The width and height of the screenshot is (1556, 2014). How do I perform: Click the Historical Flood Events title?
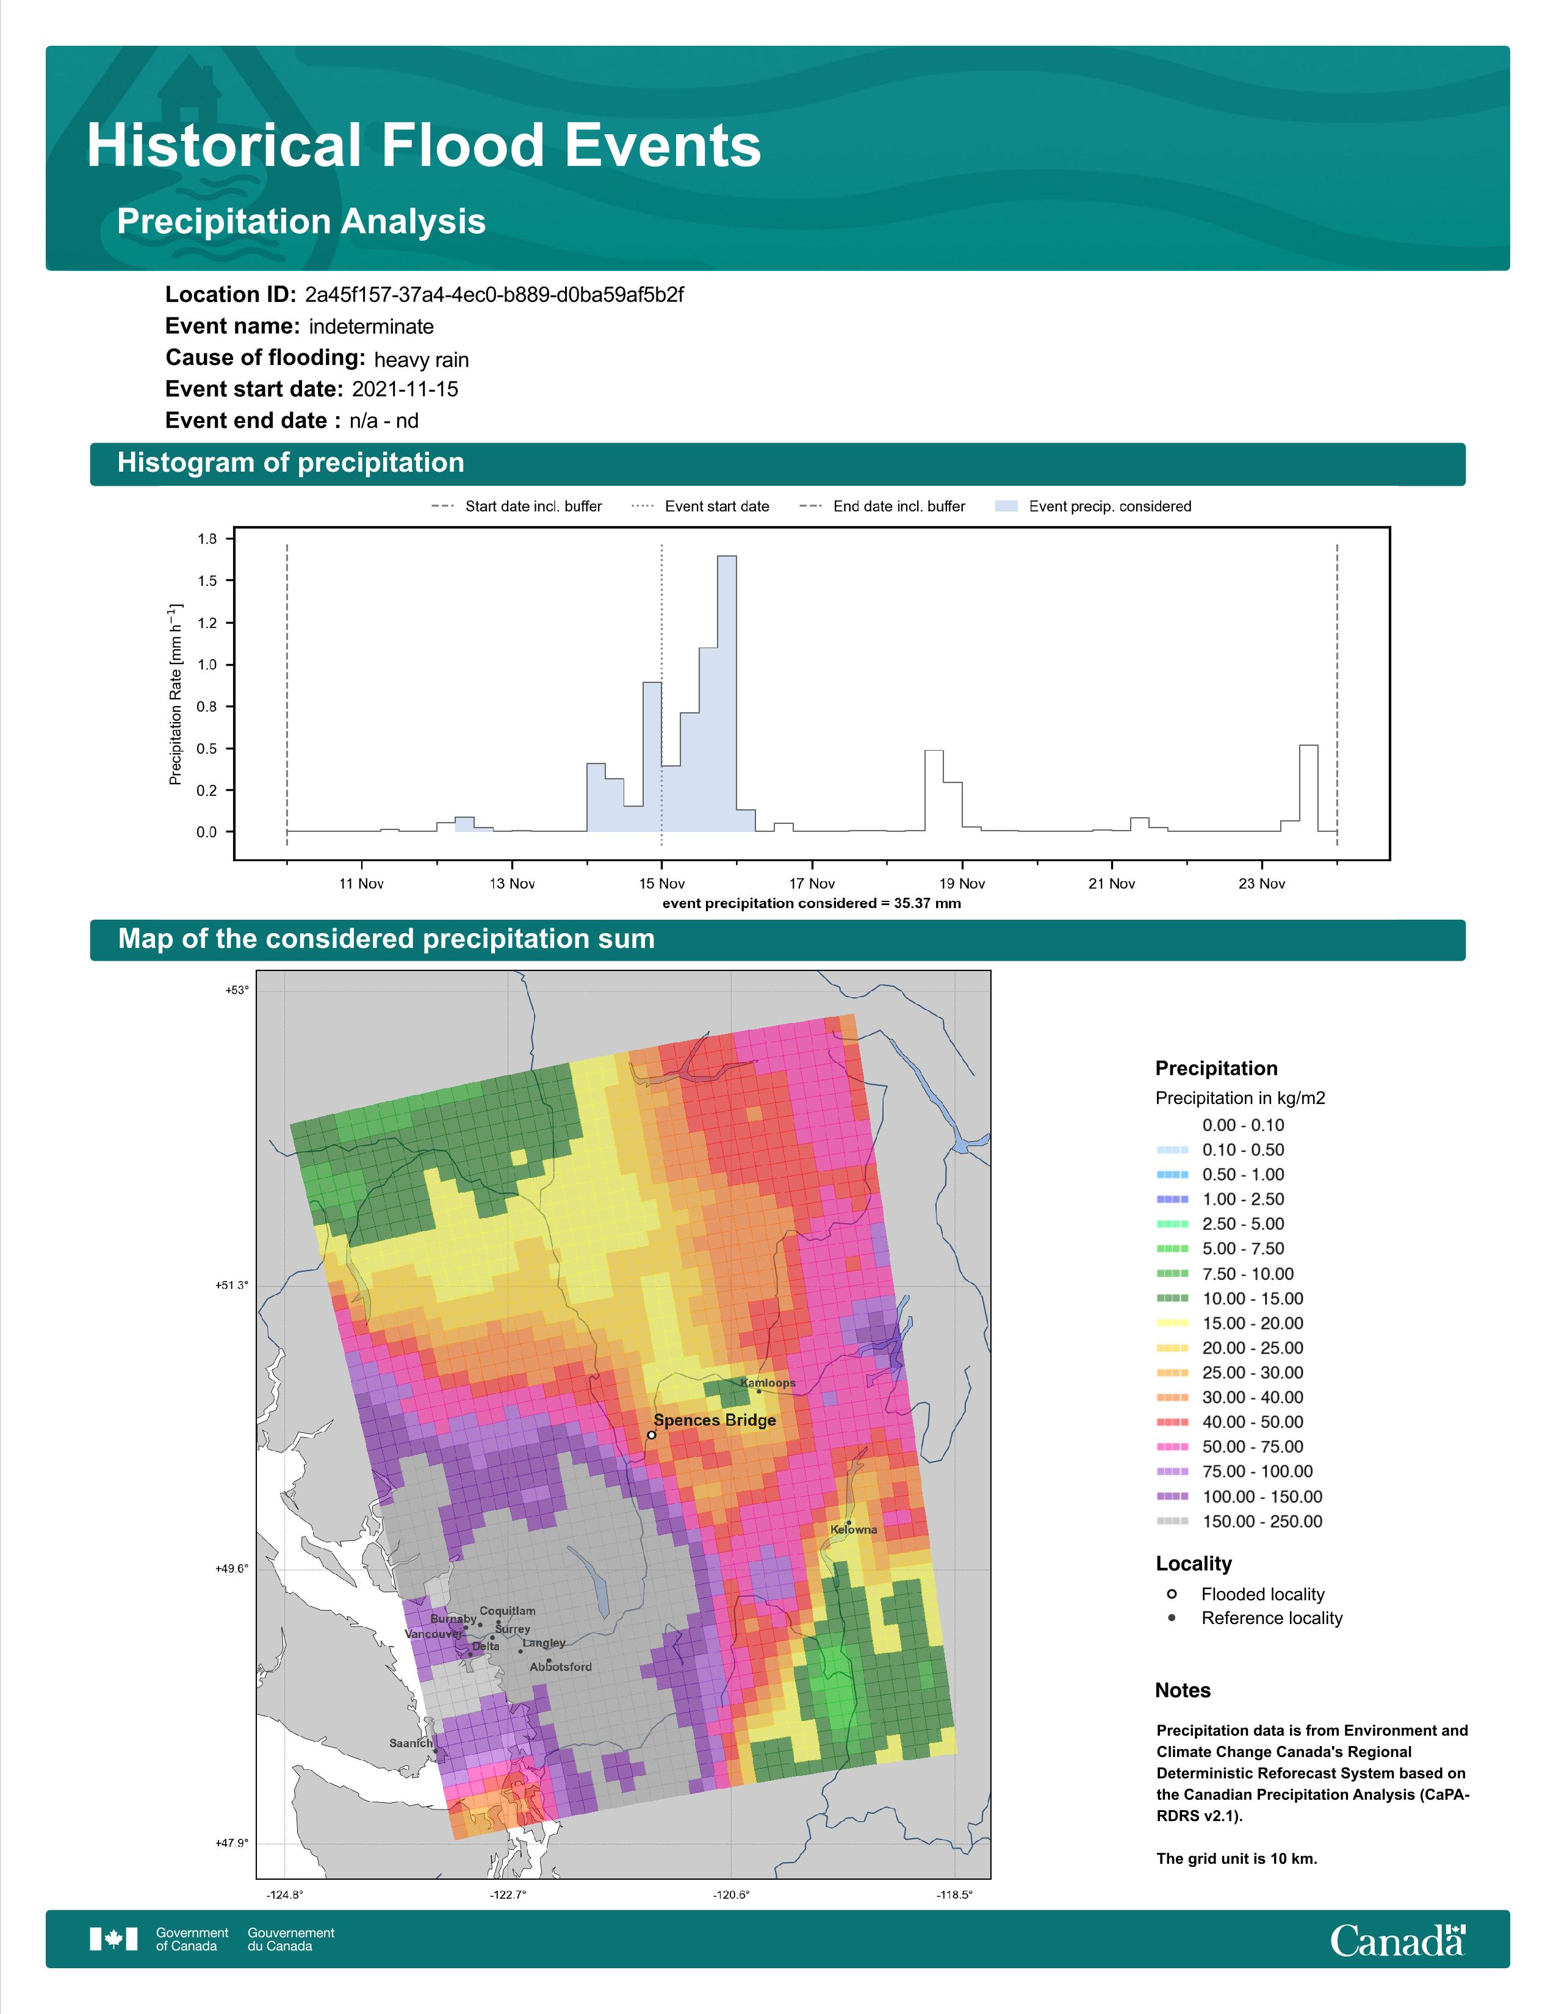pos(424,146)
